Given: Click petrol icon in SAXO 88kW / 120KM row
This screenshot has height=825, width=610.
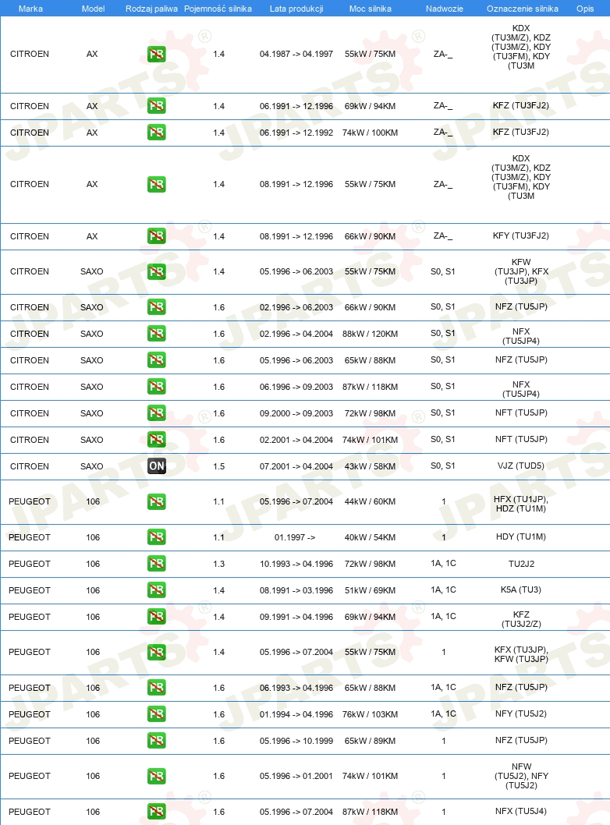Looking at the screenshot, I should pyautogui.click(x=156, y=333).
